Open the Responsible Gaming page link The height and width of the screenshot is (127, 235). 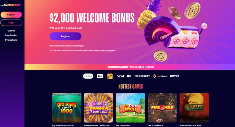coord(105,51)
